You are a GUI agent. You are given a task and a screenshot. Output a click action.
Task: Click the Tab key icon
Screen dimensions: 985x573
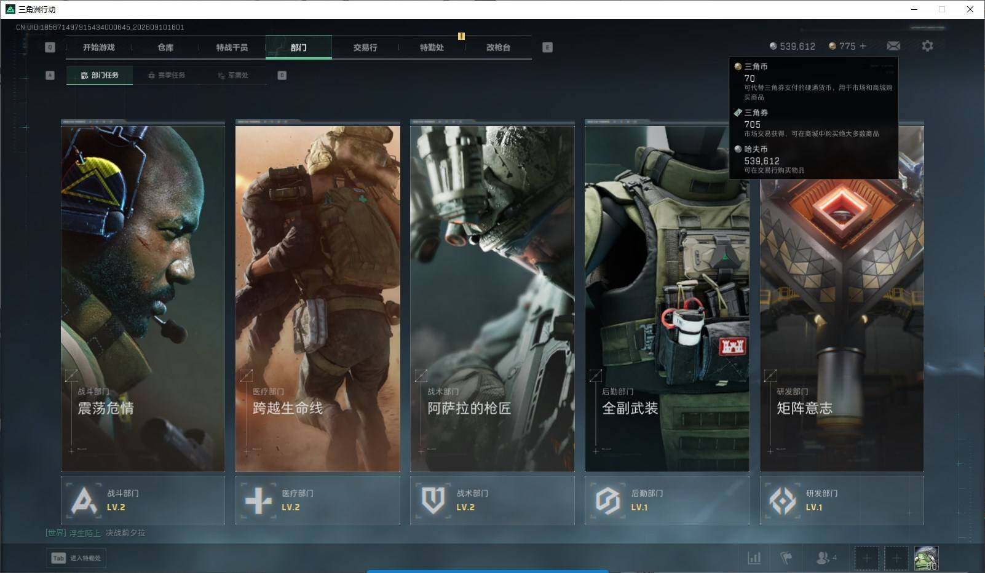[58, 558]
